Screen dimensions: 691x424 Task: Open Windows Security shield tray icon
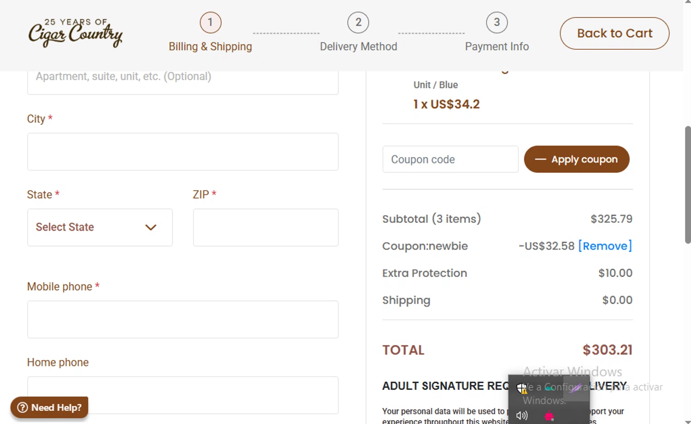click(x=521, y=389)
